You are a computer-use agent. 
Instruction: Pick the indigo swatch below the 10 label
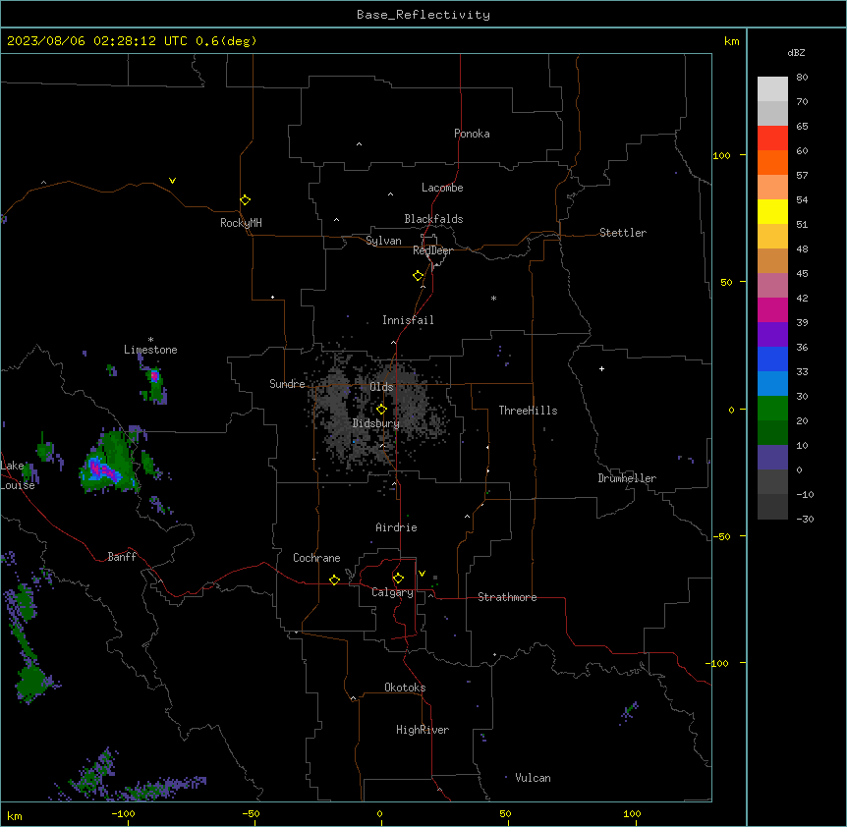tap(772, 458)
